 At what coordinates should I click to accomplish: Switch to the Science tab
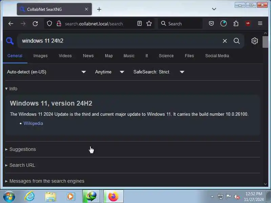point(166,56)
